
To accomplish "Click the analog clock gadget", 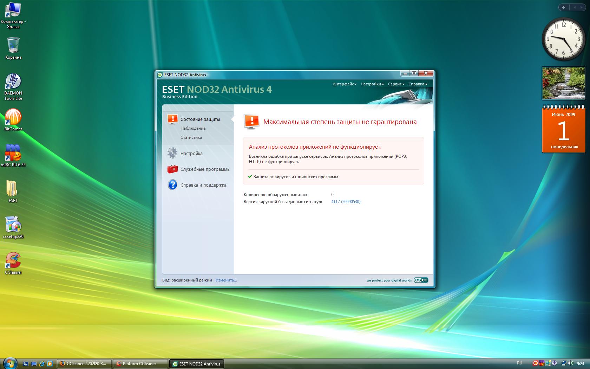I will tap(564, 39).
